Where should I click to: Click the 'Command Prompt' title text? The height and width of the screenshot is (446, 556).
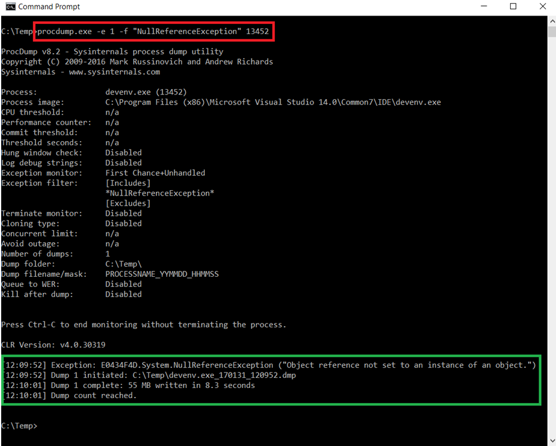(x=49, y=7)
